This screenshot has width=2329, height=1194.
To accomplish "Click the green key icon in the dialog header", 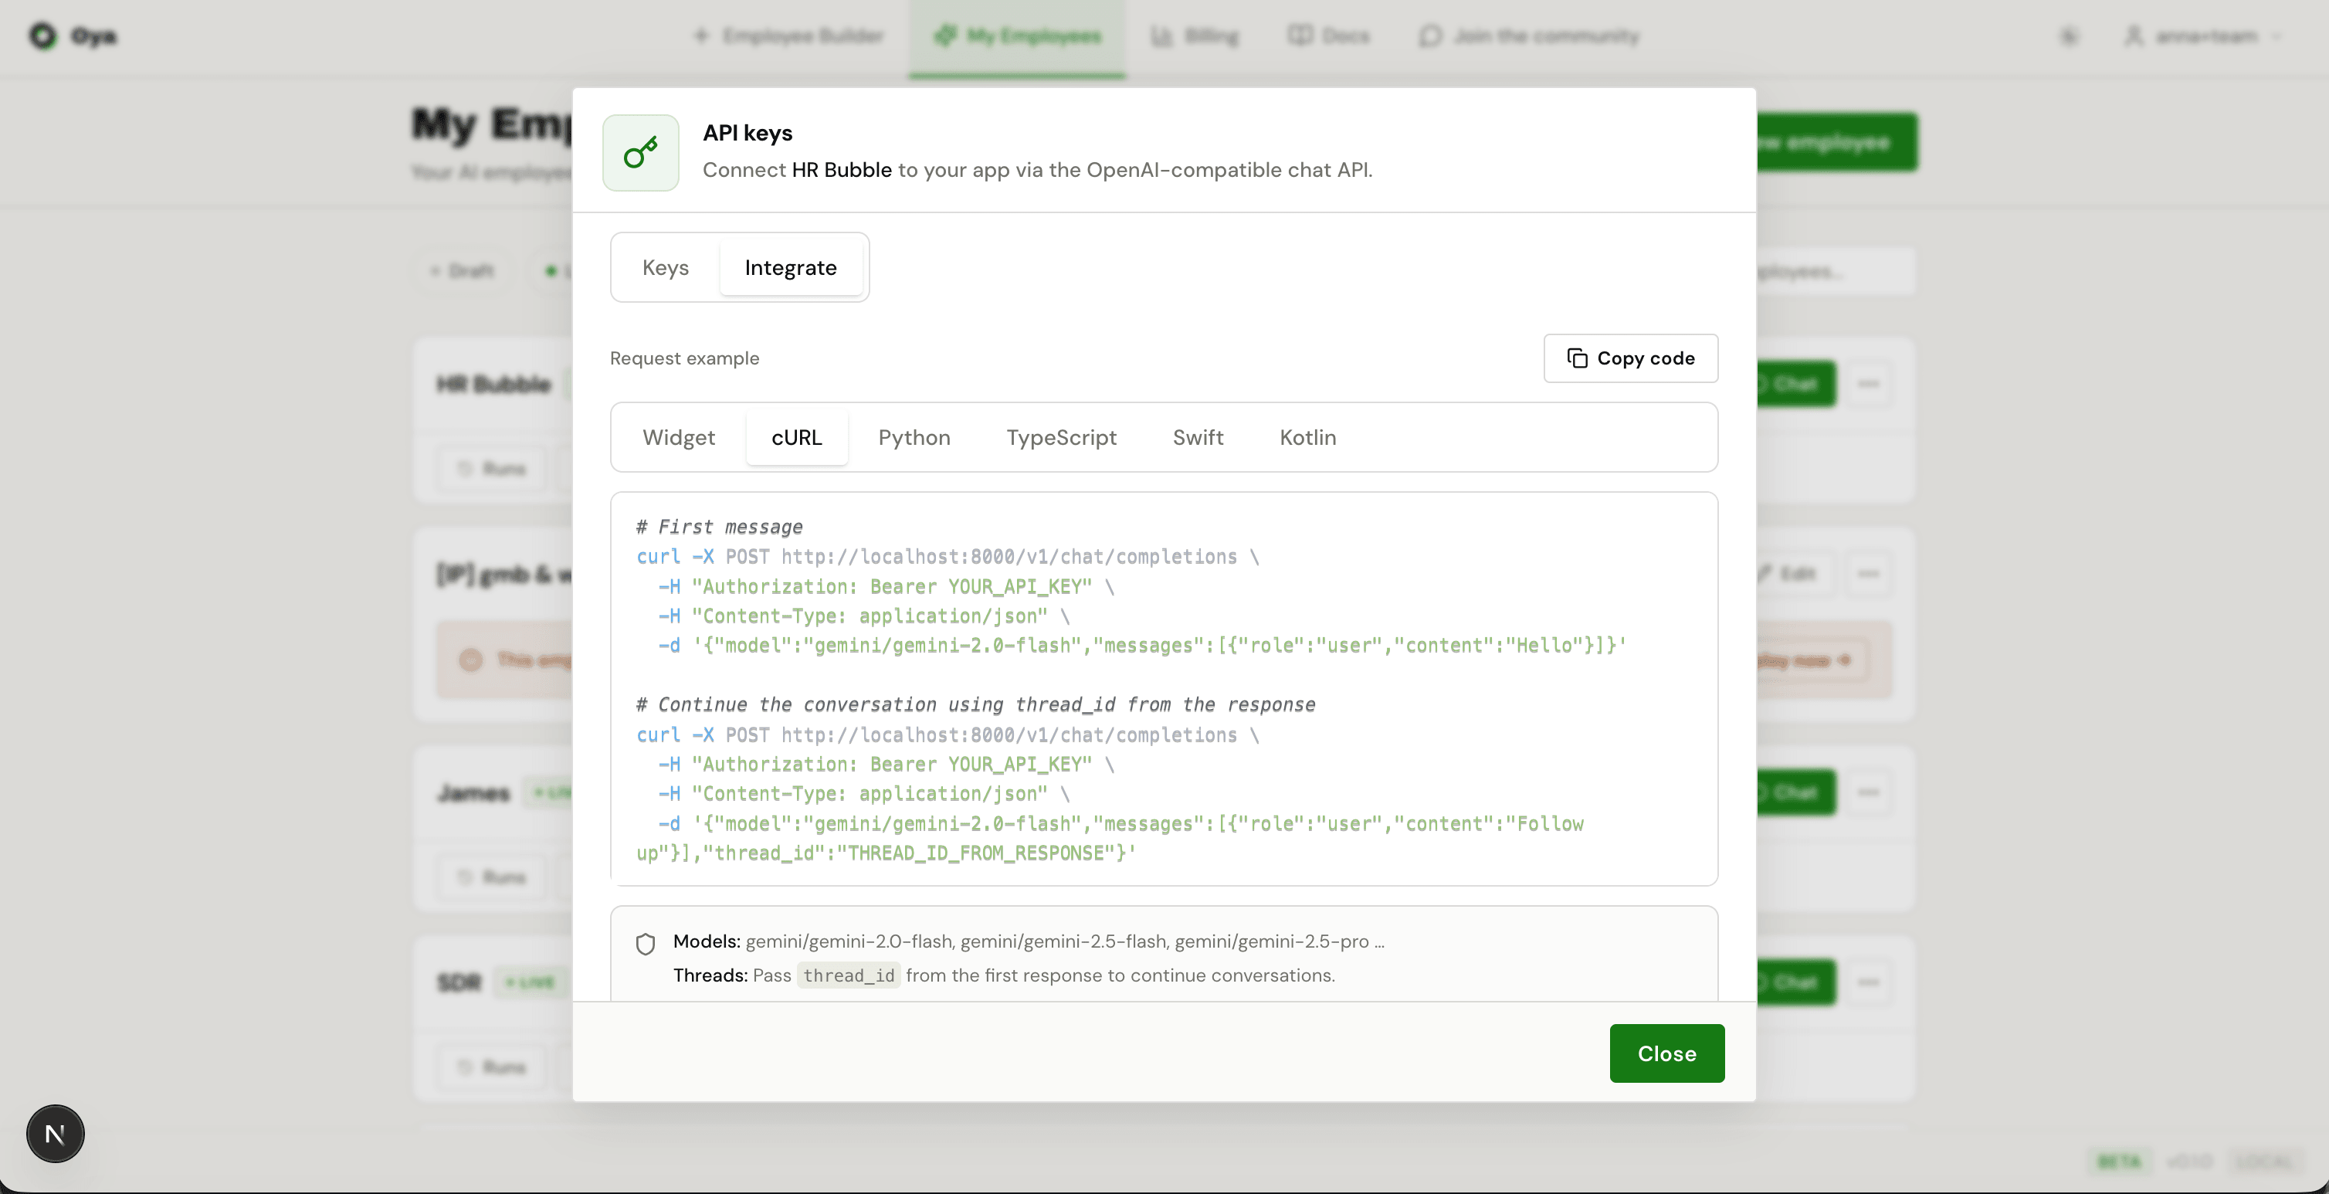I will pyautogui.click(x=639, y=152).
